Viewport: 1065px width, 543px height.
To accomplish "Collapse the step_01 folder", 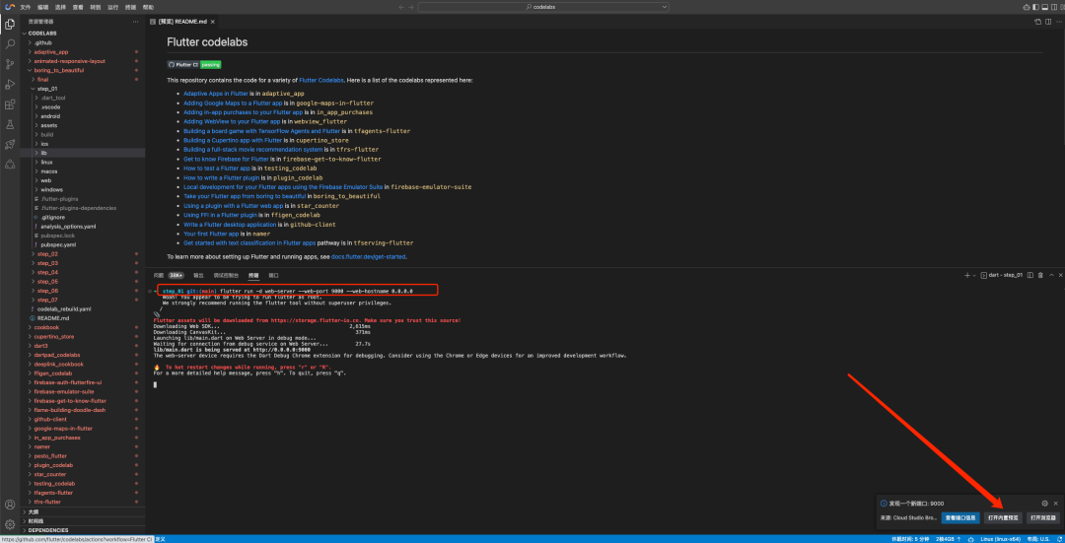I will (x=82, y=89).
